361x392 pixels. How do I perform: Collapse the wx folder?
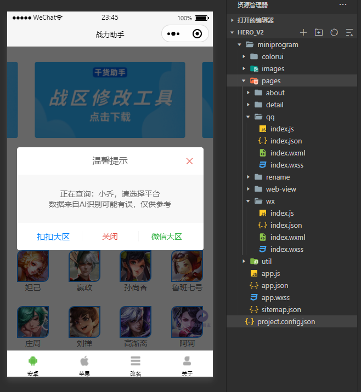292,201
